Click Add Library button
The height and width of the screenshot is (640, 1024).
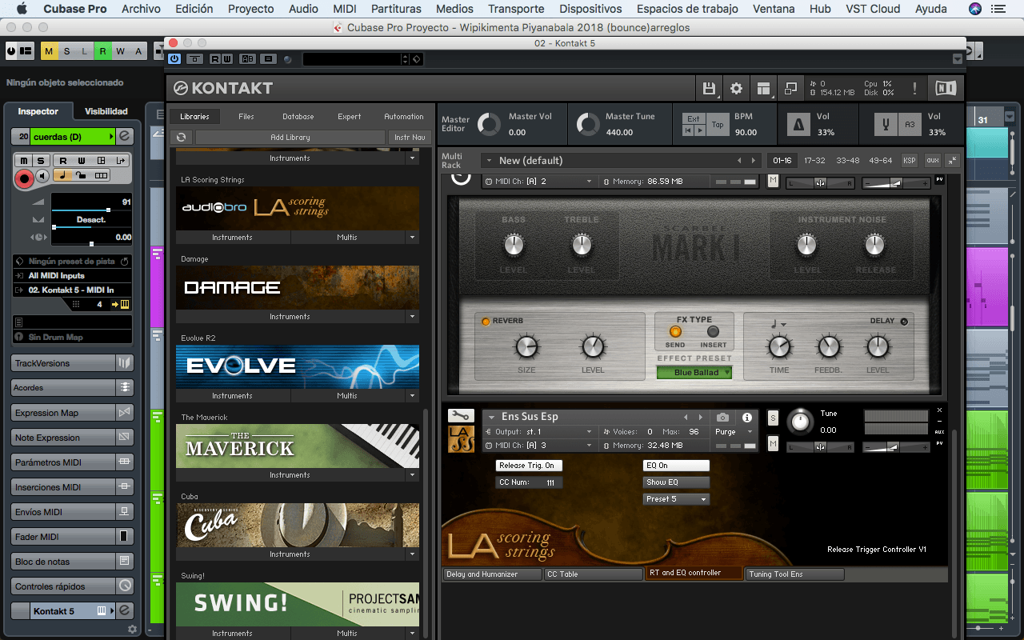(290, 138)
